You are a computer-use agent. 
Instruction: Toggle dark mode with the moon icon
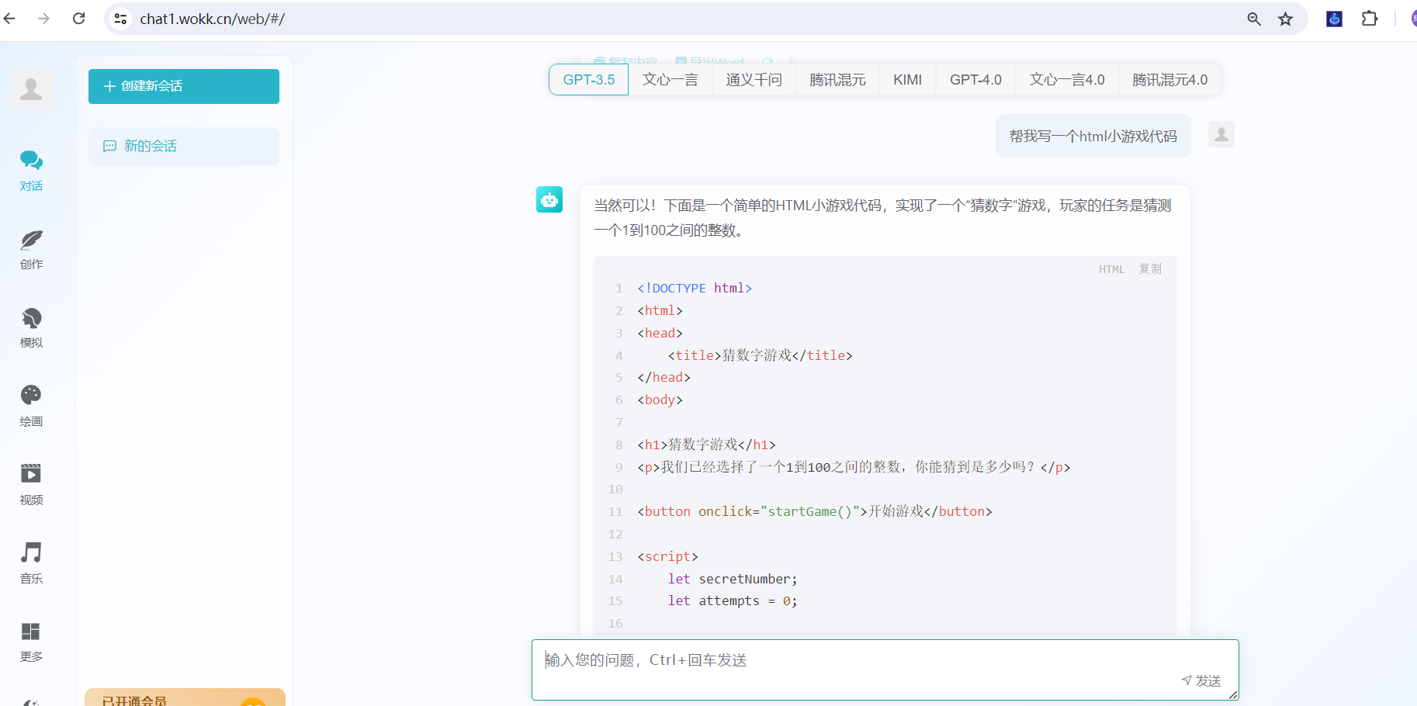(31, 702)
